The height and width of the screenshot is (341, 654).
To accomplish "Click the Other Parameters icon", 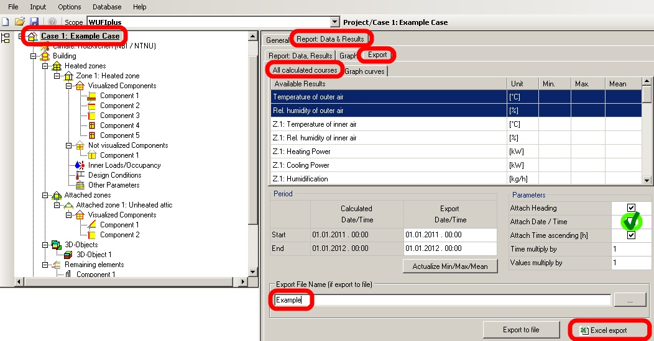I will (80, 185).
